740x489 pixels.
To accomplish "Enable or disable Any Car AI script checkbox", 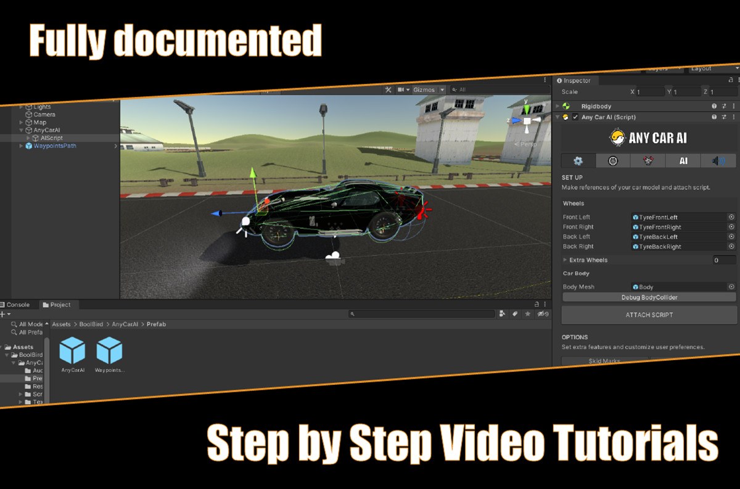I will (575, 117).
